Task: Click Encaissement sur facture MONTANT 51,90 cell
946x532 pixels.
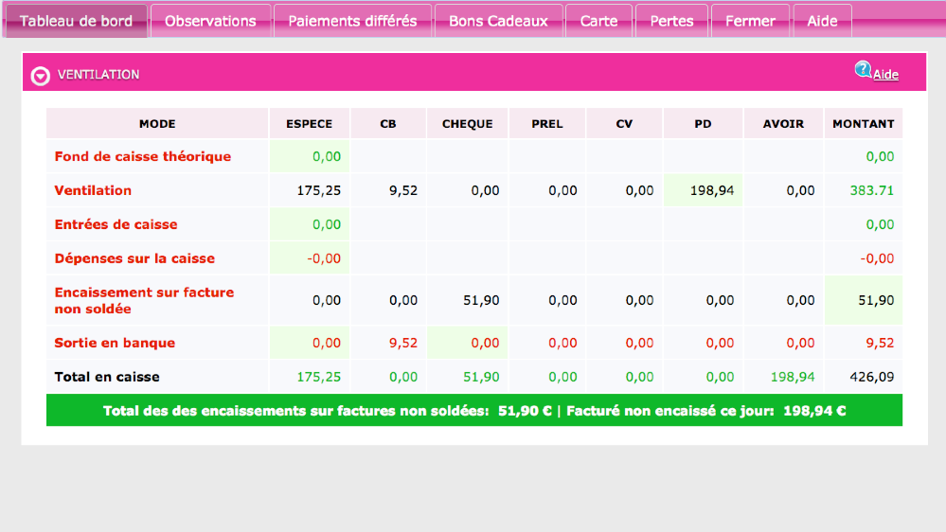Action: tap(864, 300)
